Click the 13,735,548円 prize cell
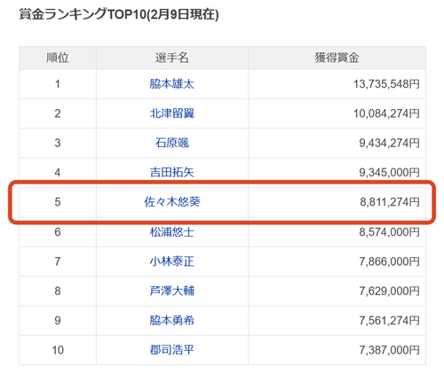 [337, 84]
